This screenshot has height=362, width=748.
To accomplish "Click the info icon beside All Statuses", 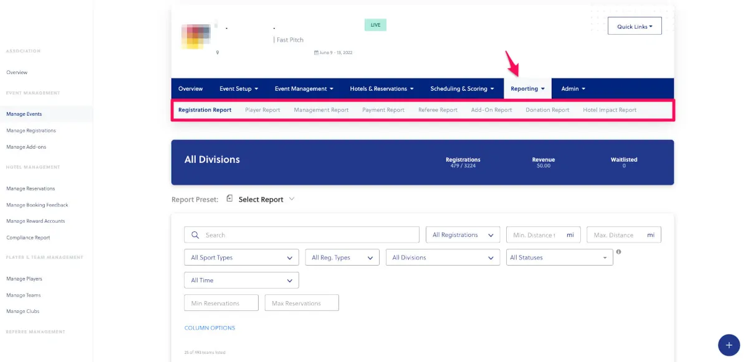I will click(x=619, y=252).
